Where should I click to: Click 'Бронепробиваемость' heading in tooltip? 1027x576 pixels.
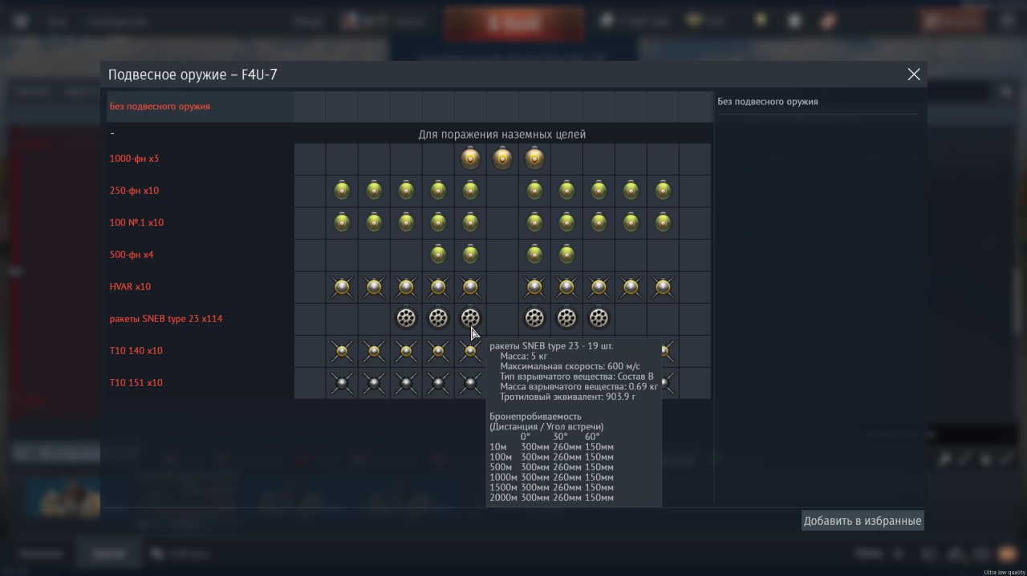pyautogui.click(x=535, y=417)
